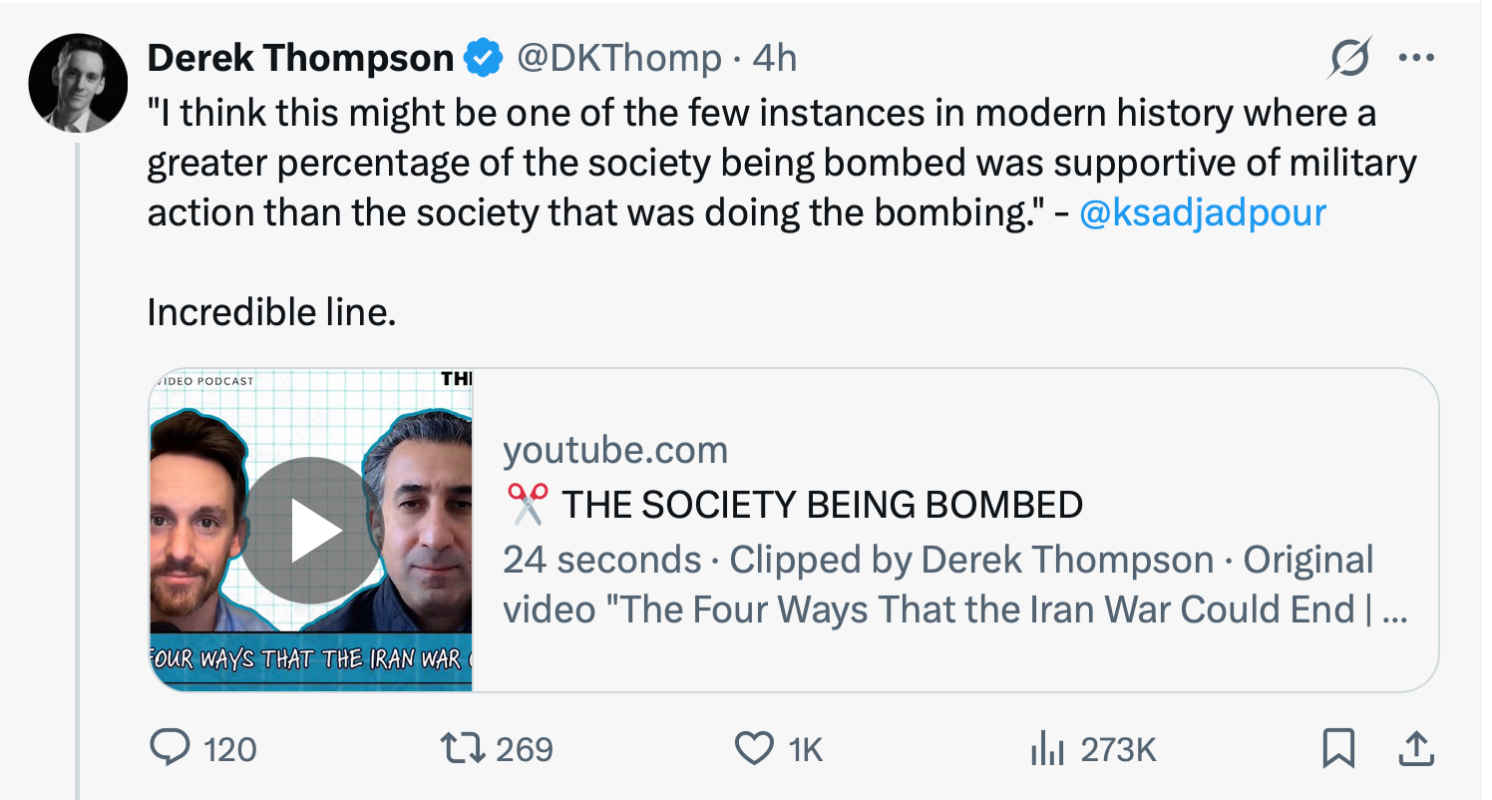This screenshot has width=1492, height=800.
Task: Bookmark this tweet
Action: pos(1337,748)
